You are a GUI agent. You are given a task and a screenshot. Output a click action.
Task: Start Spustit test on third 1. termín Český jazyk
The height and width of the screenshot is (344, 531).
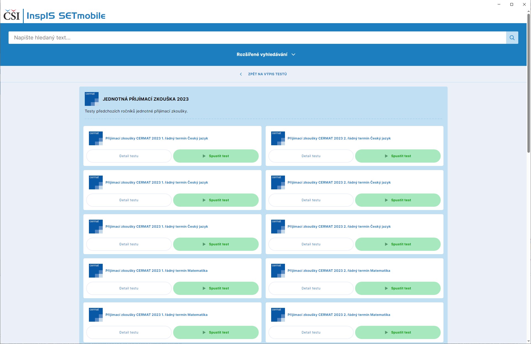tap(216, 244)
